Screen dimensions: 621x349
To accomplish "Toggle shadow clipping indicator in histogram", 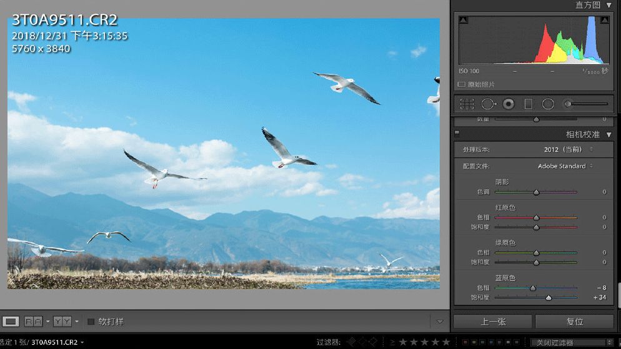I will (x=463, y=21).
